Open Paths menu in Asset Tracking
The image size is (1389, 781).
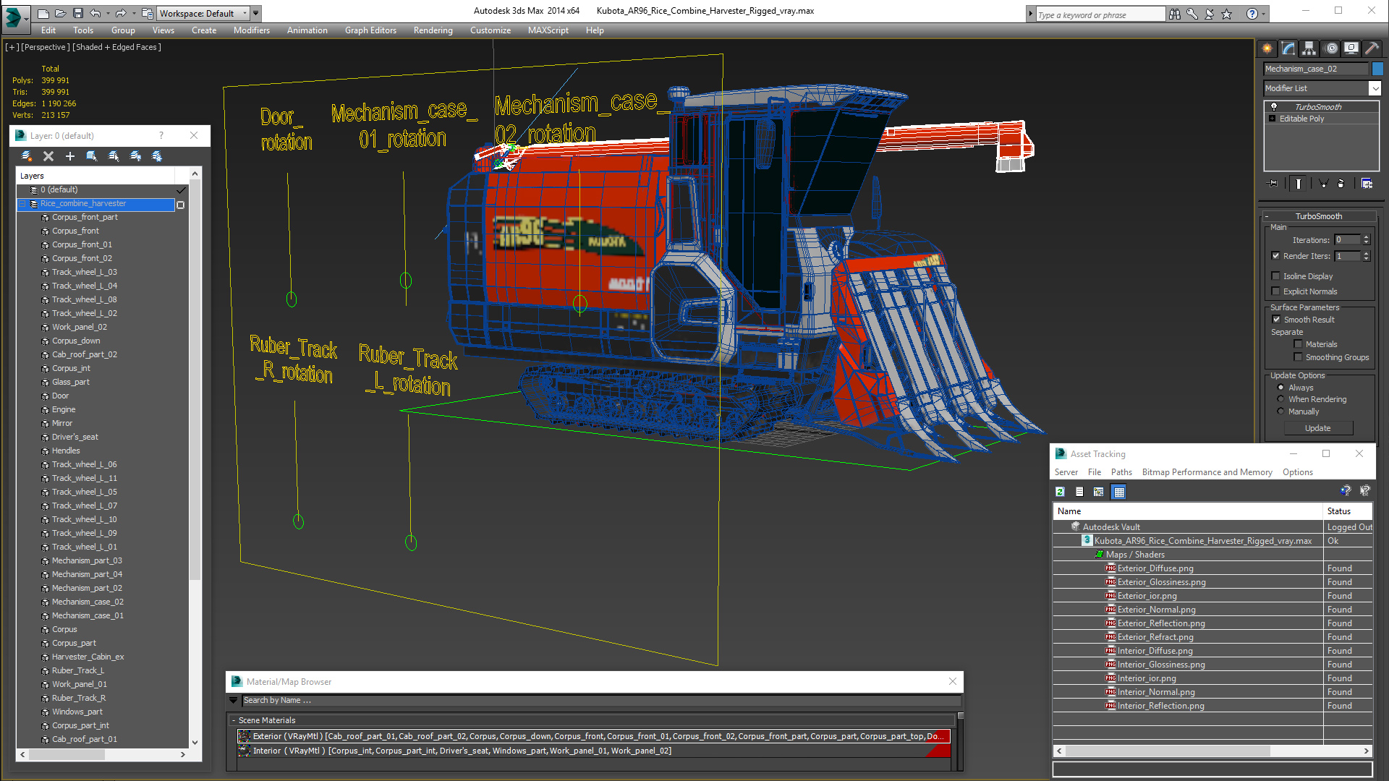[x=1121, y=472]
